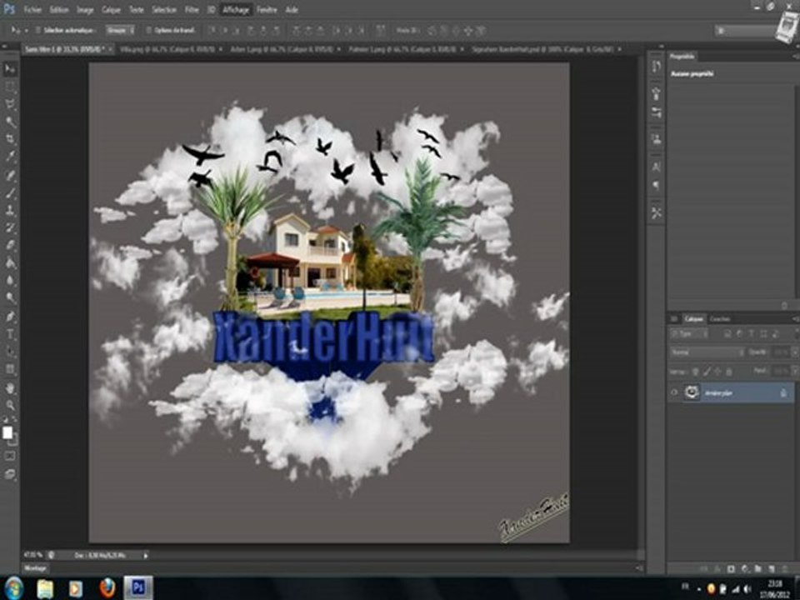Select the Brush tool

(x=10, y=192)
